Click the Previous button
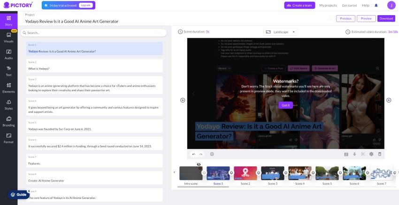399x205 pixels. point(345,18)
